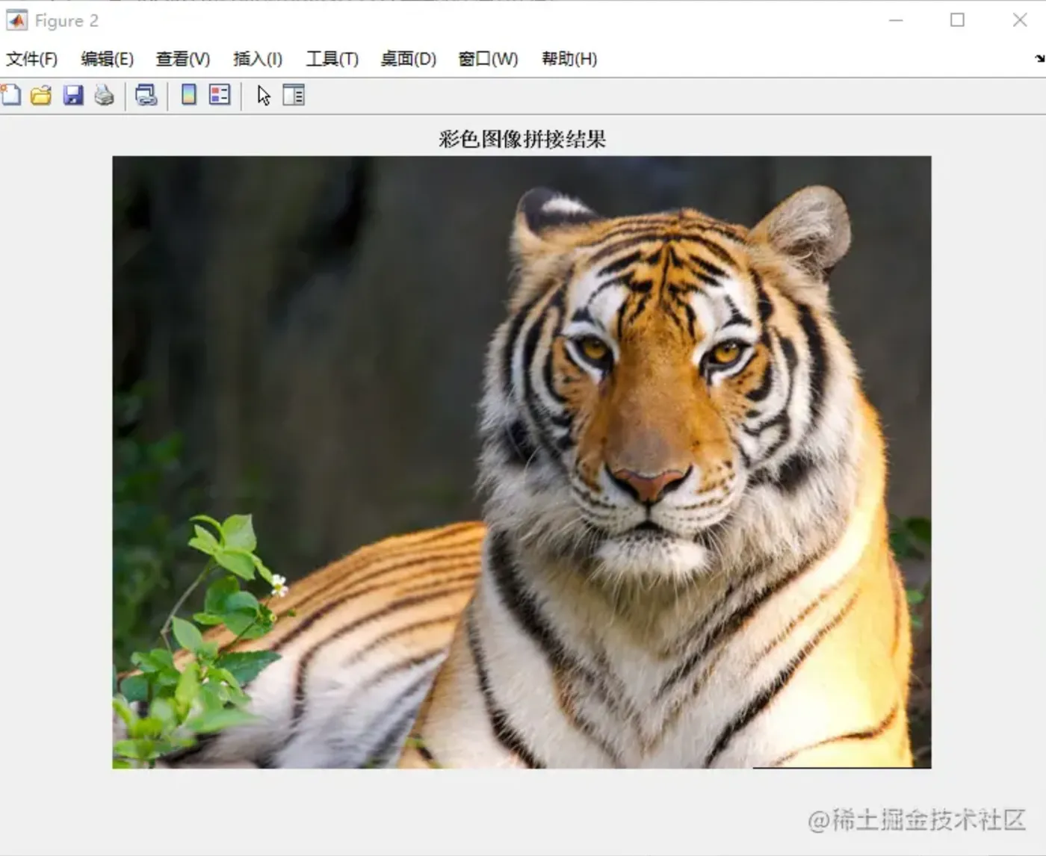Viewport: 1046px width, 856px height.
Task: Open the 工具(T) menu
Action: (x=332, y=59)
